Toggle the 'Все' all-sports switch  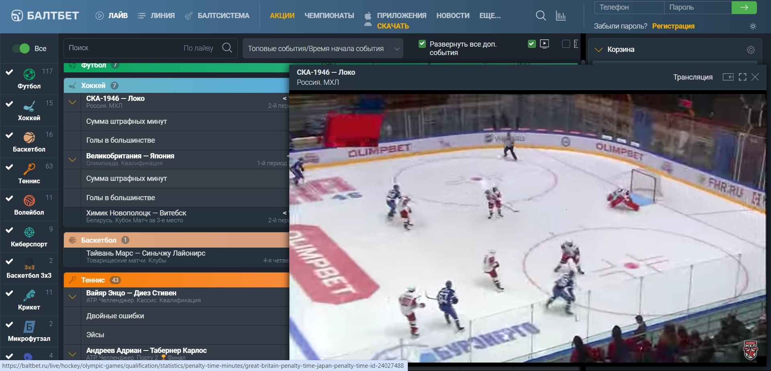tap(20, 49)
